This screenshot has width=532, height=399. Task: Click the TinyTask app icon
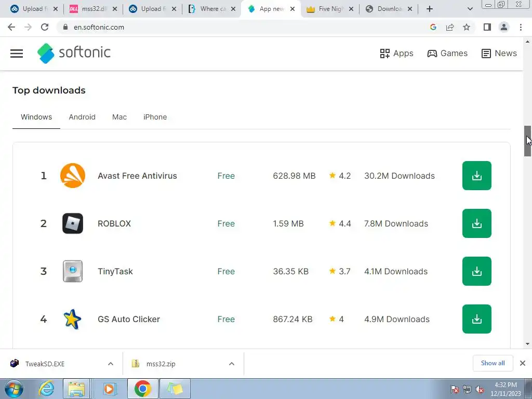pyautogui.click(x=73, y=271)
